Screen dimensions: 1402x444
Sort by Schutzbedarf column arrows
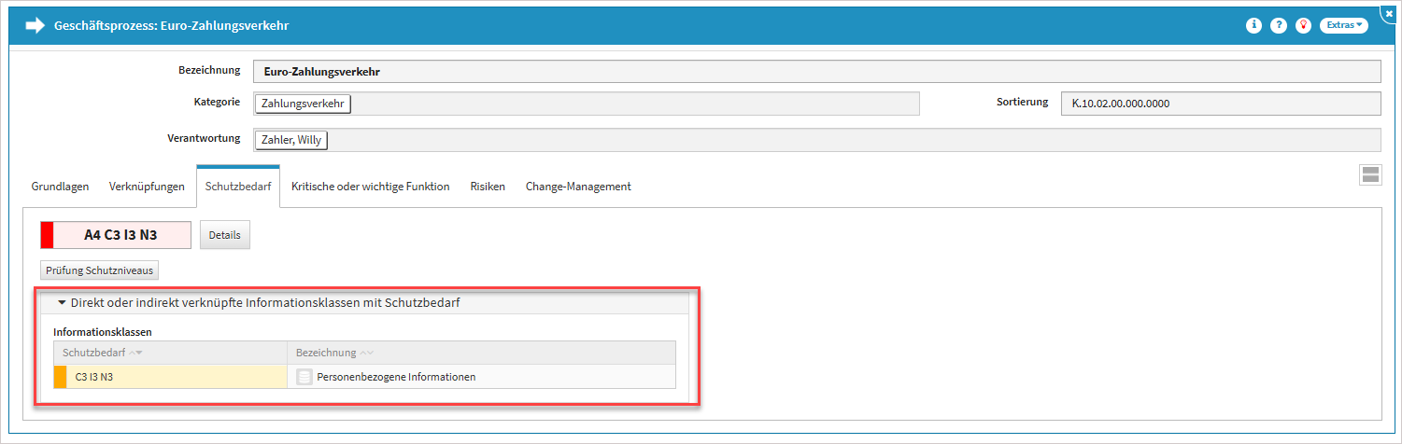click(135, 353)
